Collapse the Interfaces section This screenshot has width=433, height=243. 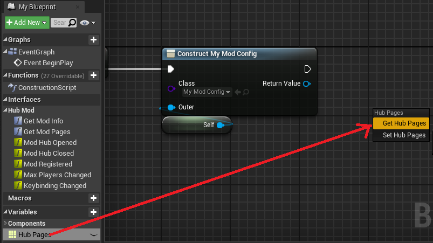5,99
